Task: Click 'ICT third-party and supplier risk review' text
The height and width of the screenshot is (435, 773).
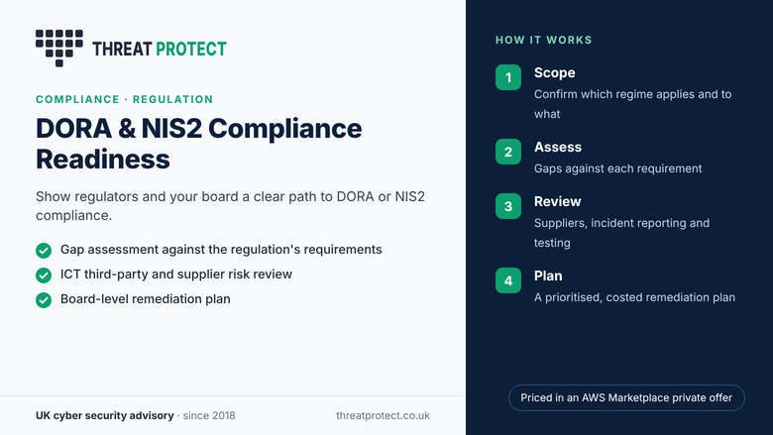Action: coord(176,273)
